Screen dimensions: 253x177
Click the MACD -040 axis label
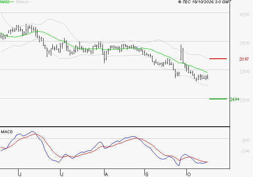[x=245, y=151]
